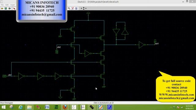Open Internet Explorer from taskbar
Viewport: 196px width, 110px height.
click(21, 107)
